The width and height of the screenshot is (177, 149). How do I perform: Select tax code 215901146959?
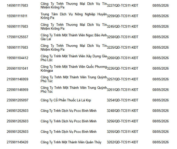tap(17, 79)
